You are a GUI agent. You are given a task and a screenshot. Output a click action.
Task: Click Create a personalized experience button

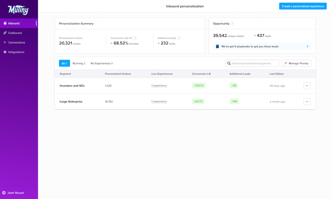(302, 6)
